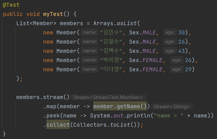This screenshot has width=217, height=139.
Task: Click the age value 29
Action: (188, 70)
